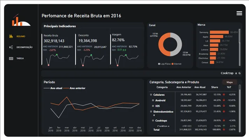Click the red down arrow in Celulares row
The height and width of the screenshot is (140, 249).
[224, 94]
